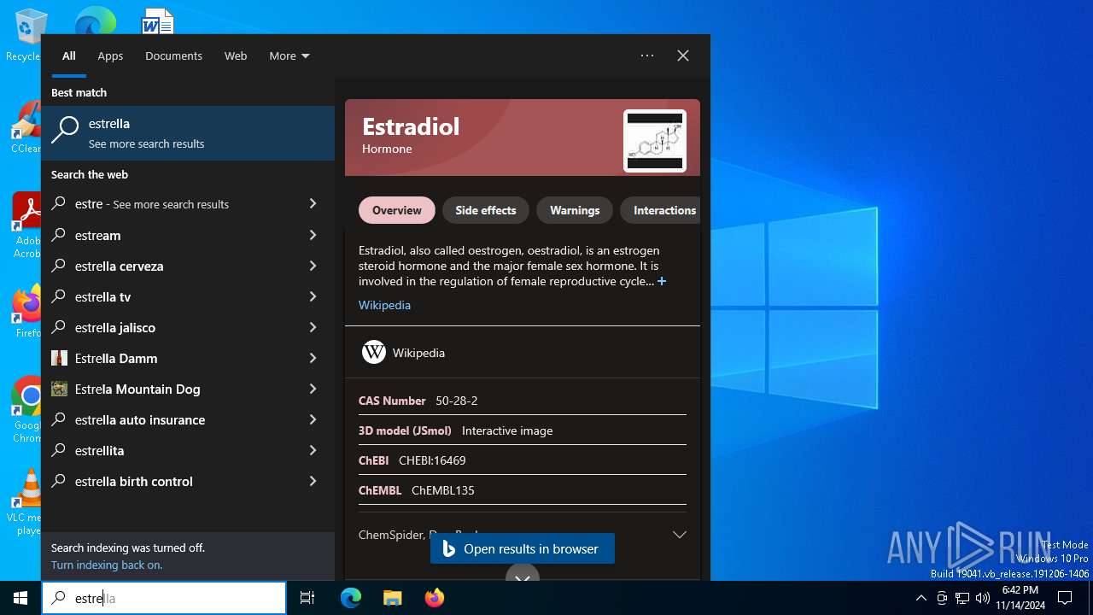Switch to the Documents search tab
The height and width of the screenshot is (615, 1093).
coord(173,56)
